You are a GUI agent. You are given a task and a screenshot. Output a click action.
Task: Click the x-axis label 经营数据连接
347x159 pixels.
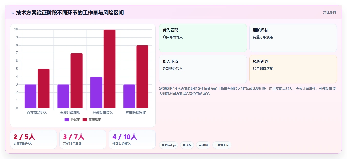click(136, 113)
